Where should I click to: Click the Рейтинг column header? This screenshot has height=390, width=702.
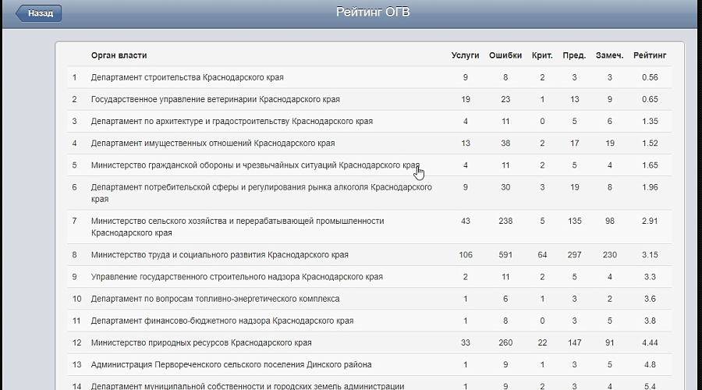[650, 55]
